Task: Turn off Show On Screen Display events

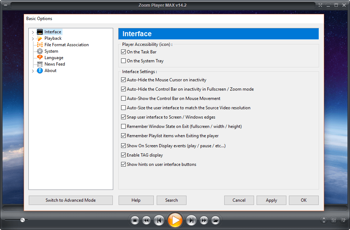Action: click(x=124, y=146)
